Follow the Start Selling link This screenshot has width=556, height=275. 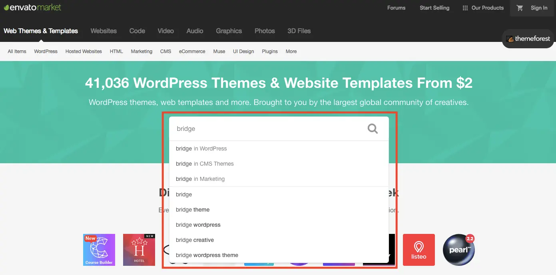pos(434,8)
